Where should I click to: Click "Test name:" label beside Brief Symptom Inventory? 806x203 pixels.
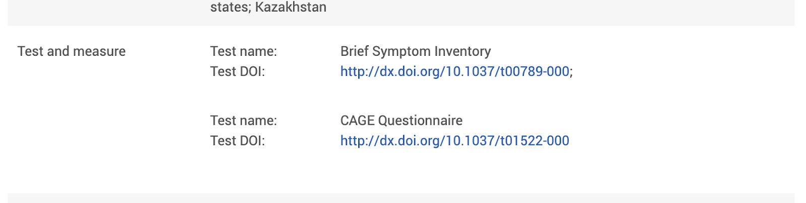[x=243, y=51]
